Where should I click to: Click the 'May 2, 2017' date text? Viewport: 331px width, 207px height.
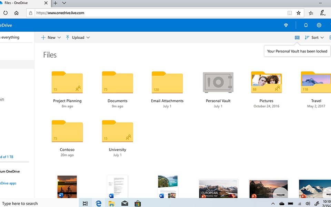pyautogui.click(x=316, y=106)
